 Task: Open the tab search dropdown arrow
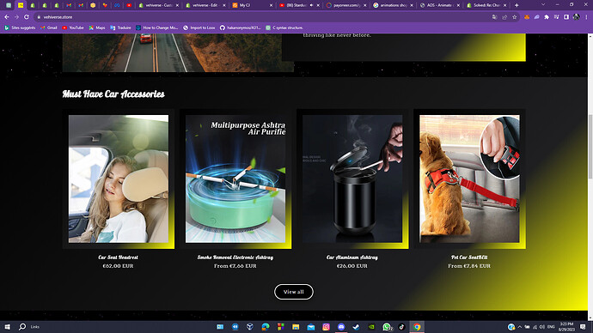click(543, 5)
